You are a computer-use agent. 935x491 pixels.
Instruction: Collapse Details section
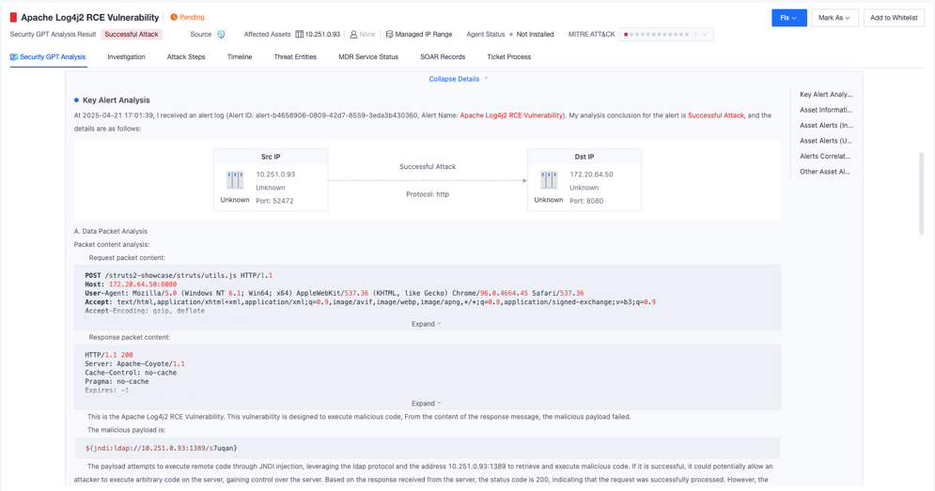tap(459, 79)
